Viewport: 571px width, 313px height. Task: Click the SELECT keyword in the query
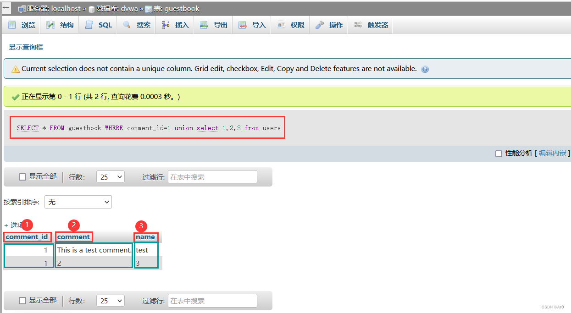click(28, 128)
